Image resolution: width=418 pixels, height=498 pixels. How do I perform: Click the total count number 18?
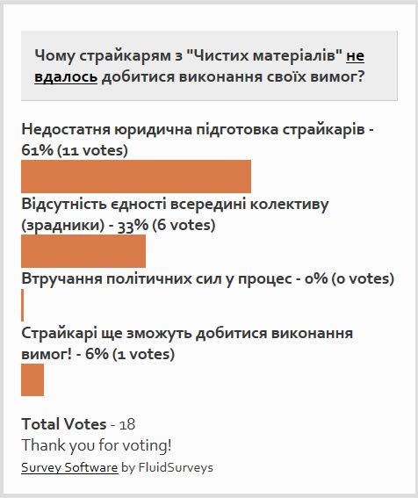pos(127,424)
